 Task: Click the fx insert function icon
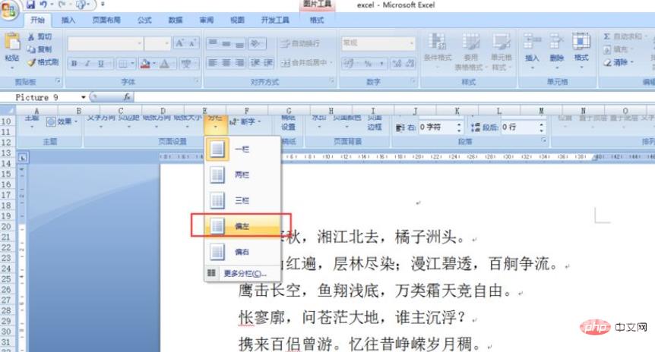(127, 97)
